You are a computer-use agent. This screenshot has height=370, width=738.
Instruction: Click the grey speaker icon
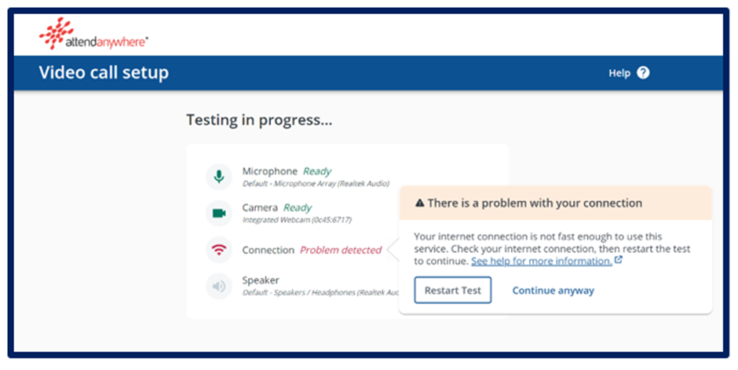pos(219,286)
